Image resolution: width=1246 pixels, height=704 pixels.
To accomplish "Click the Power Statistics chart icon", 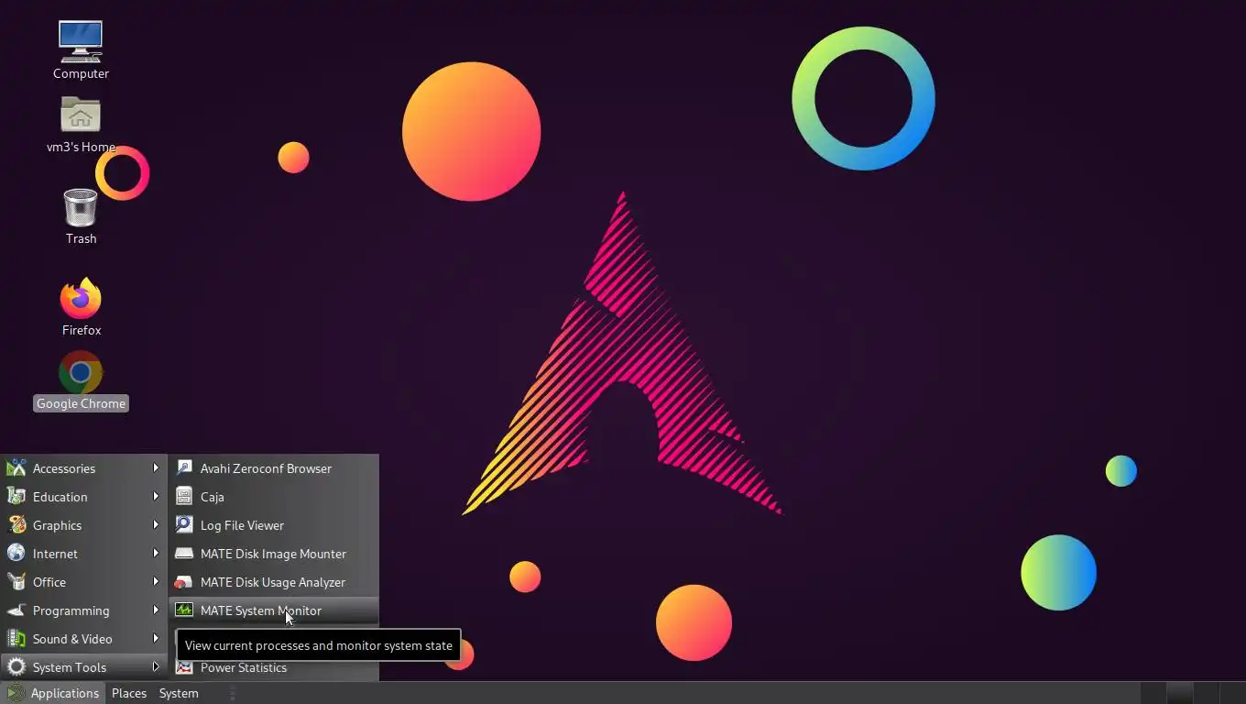I will pos(184,667).
